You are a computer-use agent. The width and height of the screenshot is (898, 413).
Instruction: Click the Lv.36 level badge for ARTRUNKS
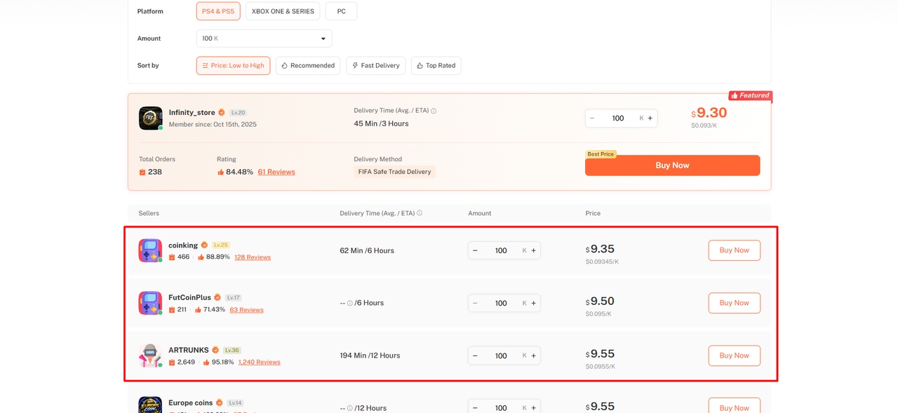[x=232, y=350]
